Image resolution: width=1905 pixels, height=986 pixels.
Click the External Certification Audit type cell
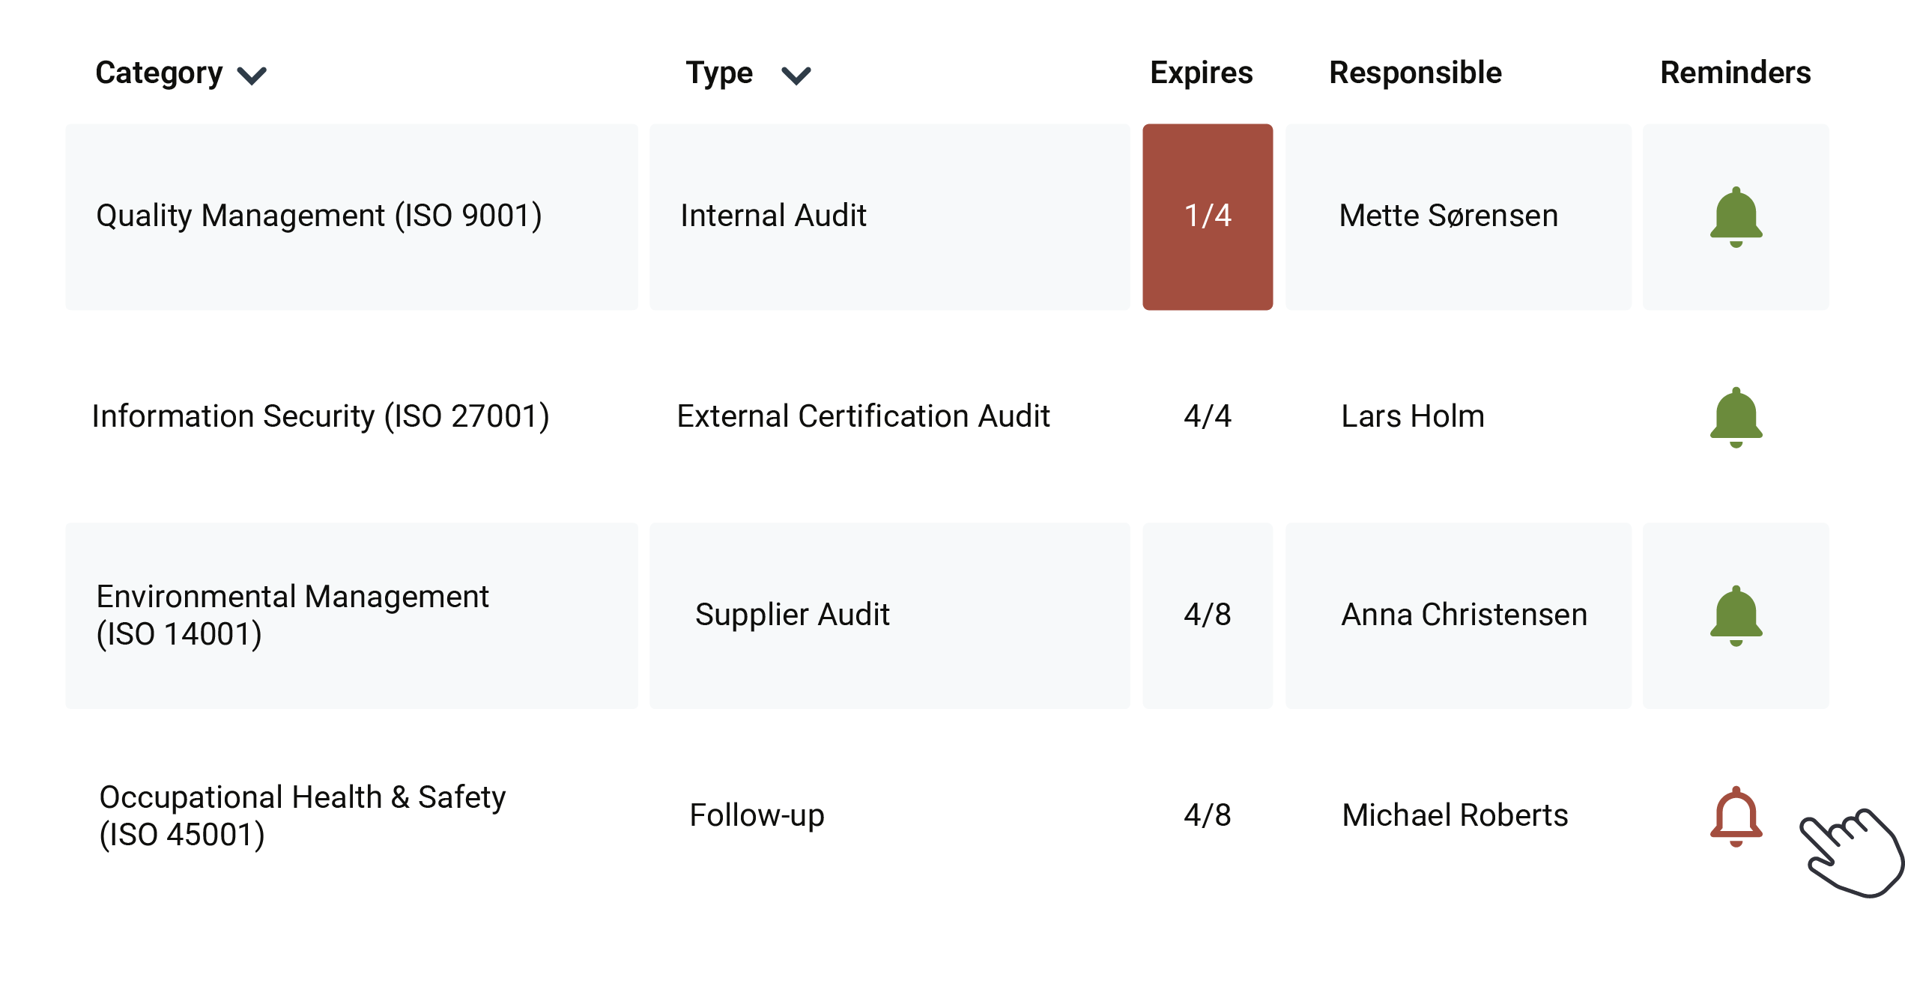[x=863, y=416]
